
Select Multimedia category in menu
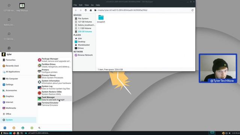tap(18, 108)
